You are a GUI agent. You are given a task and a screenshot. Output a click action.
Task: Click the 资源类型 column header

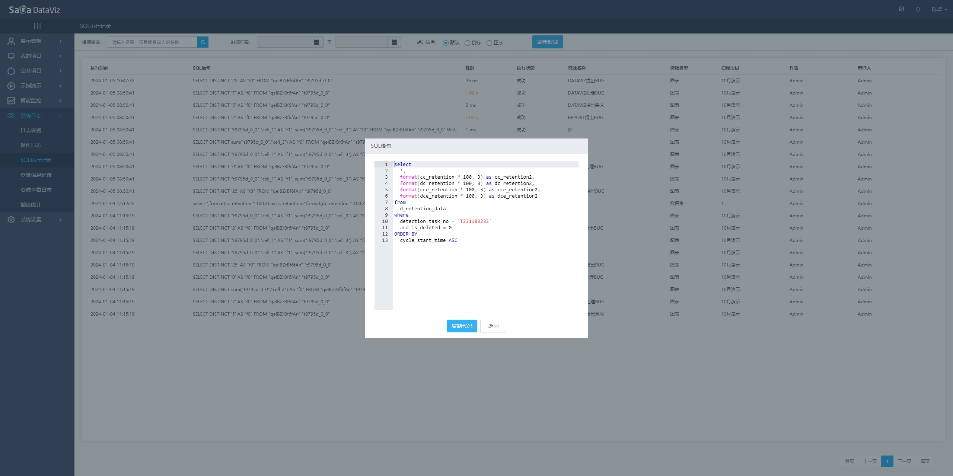click(679, 68)
